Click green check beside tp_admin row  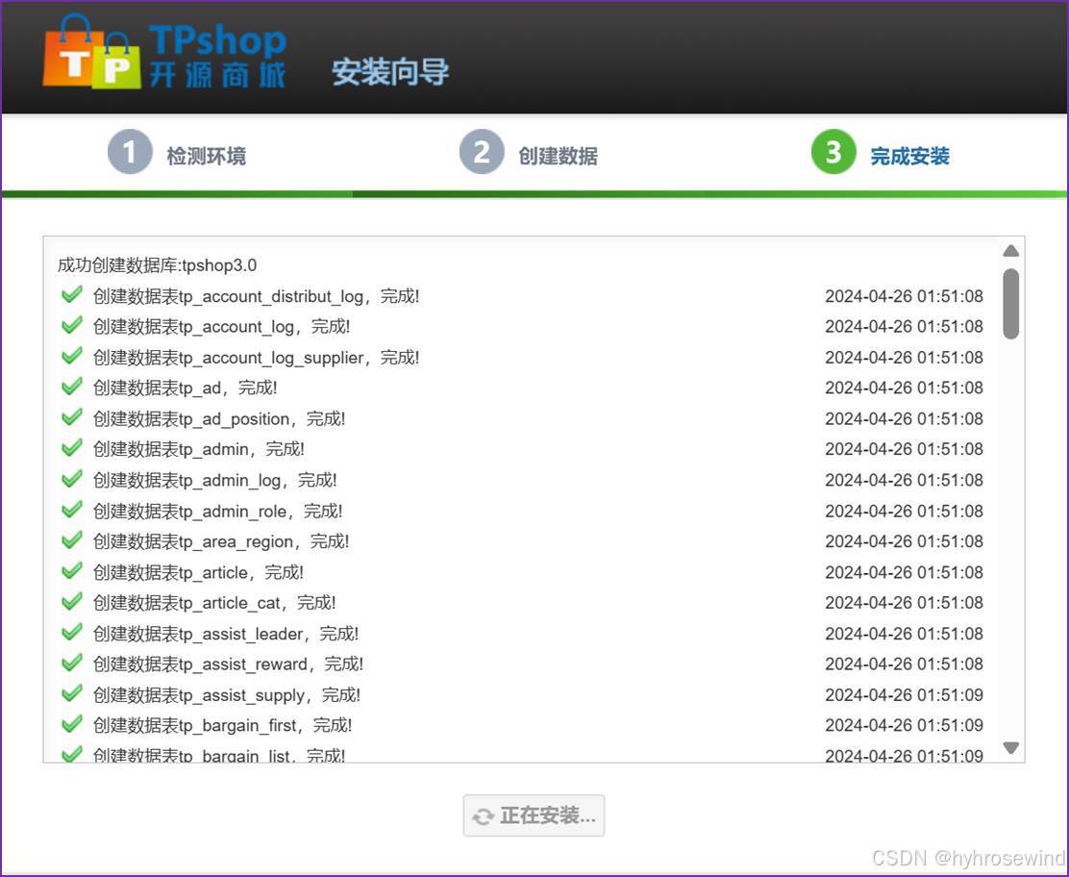pos(71,448)
